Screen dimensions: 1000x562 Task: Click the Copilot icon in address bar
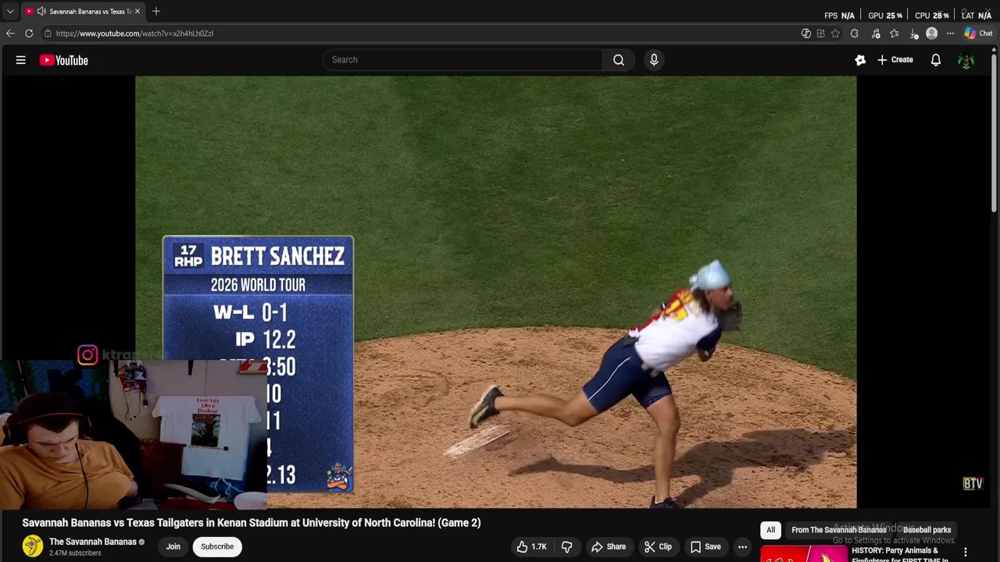[x=805, y=34]
